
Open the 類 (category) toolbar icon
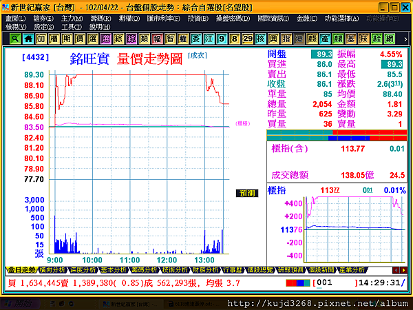pos(144,39)
